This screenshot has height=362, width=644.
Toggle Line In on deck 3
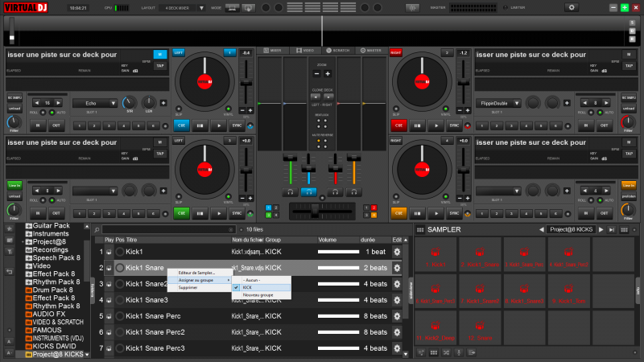tap(14, 186)
